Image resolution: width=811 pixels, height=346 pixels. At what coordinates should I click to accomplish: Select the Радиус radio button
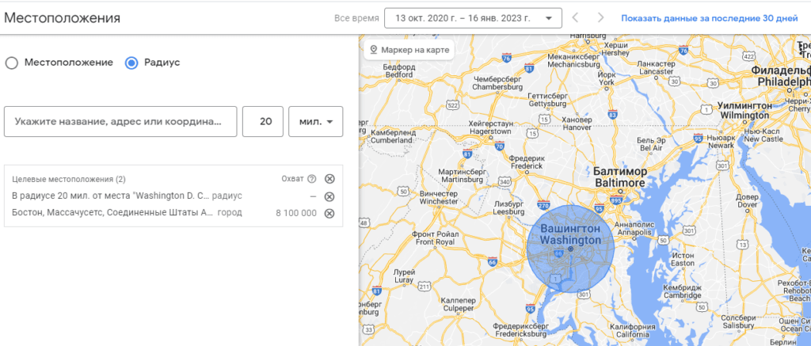click(131, 63)
